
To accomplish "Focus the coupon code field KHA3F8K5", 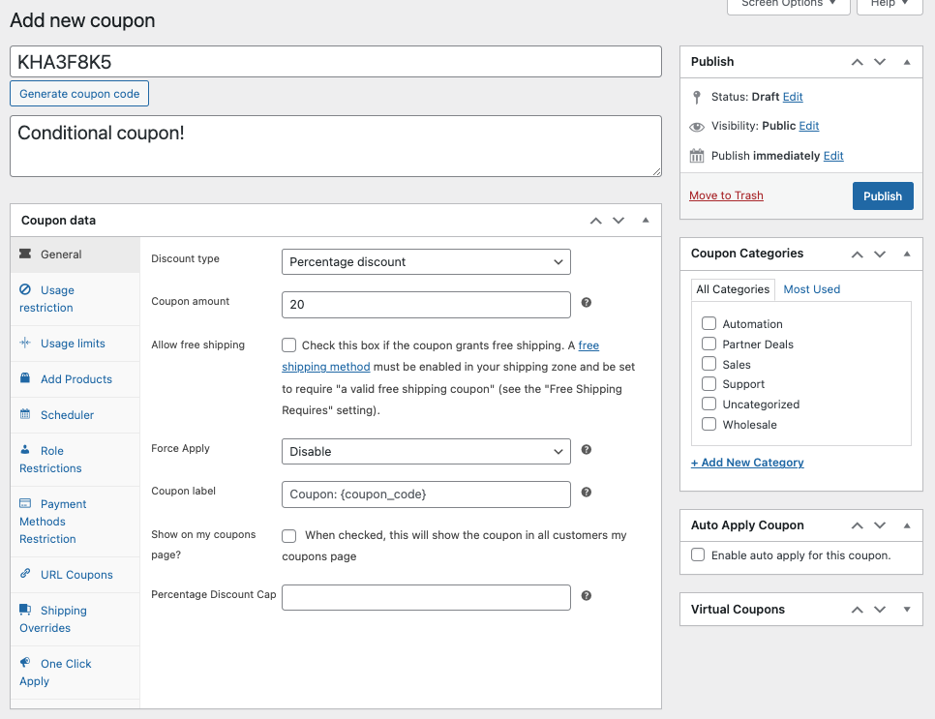I will tap(336, 61).
